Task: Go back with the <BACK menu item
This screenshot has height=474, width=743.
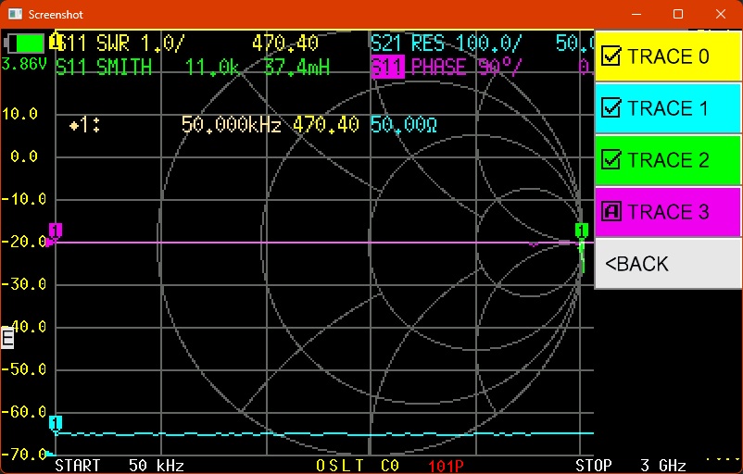Action: [x=637, y=264]
